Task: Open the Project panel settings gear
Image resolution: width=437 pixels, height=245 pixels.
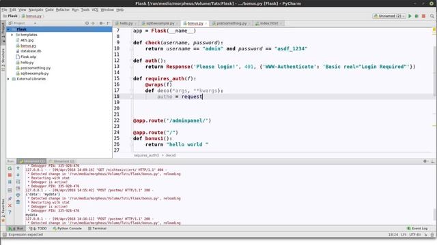Action: (x=102, y=23)
